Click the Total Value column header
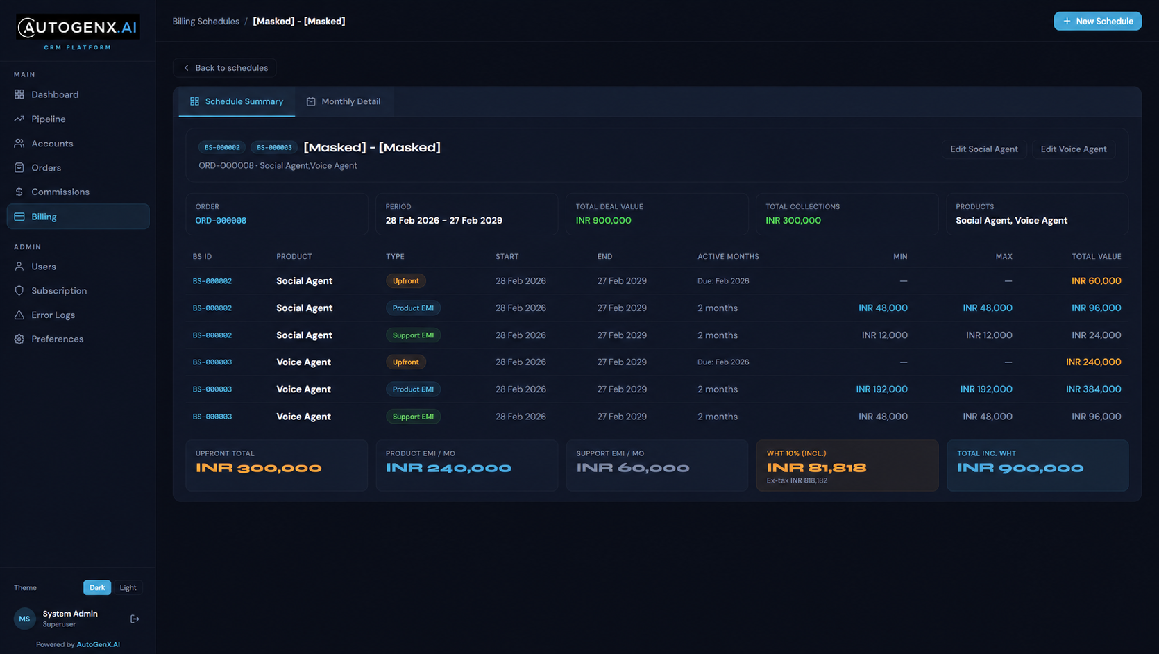1159x654 pixels. coord(1096,257)
